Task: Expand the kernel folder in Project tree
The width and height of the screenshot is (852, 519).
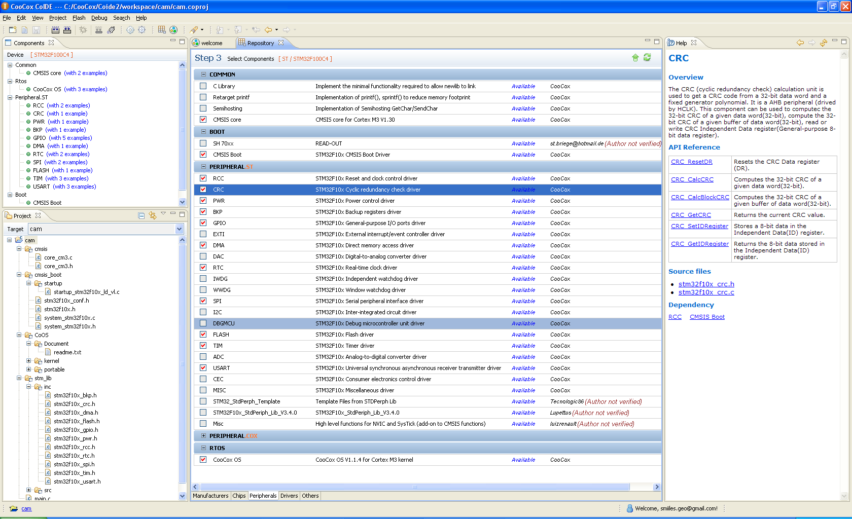Action: 29,361
